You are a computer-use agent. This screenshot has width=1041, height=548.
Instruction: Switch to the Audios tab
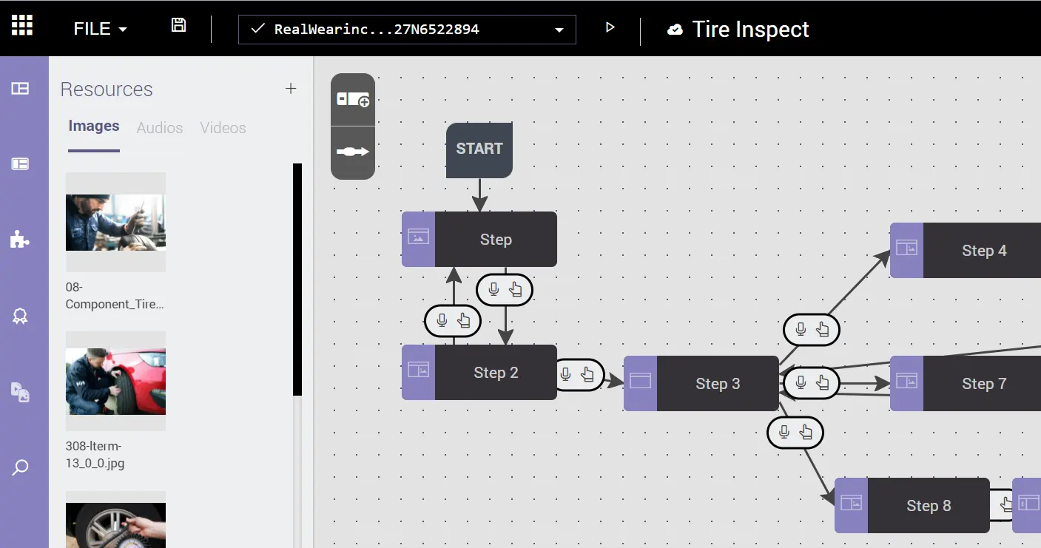pyautogui.click(x=160, y=128)
